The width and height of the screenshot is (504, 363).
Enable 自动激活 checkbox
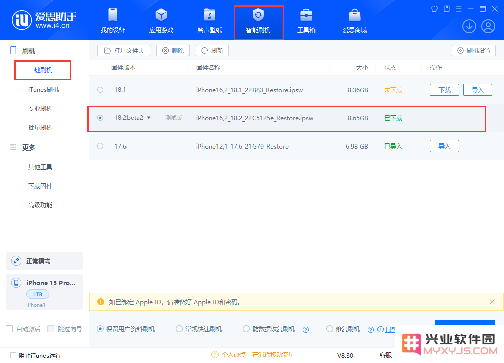pos(9,329)
